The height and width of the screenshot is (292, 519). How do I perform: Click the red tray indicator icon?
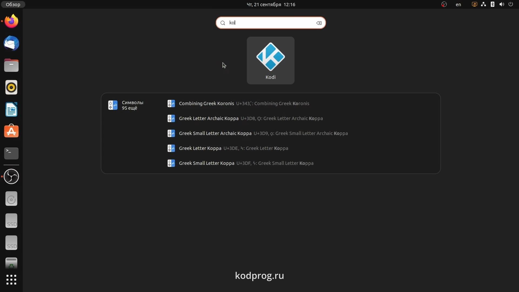click(x=444, y=4)
